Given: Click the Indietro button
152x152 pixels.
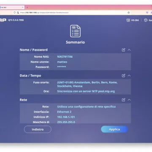Looking at the screenshot, I should [x=38, y=129].
